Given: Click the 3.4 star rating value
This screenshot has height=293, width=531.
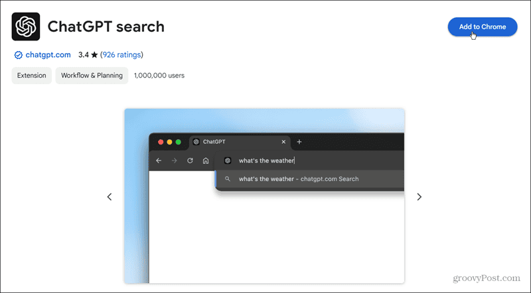Looking at the screenshot, I should 88,55.
